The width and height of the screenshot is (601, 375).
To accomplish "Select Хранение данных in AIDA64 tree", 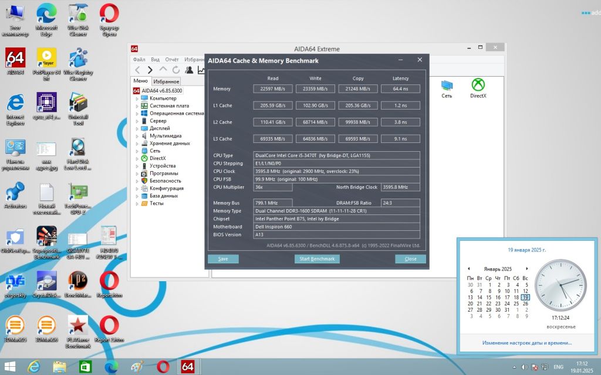I will [170, 144].
